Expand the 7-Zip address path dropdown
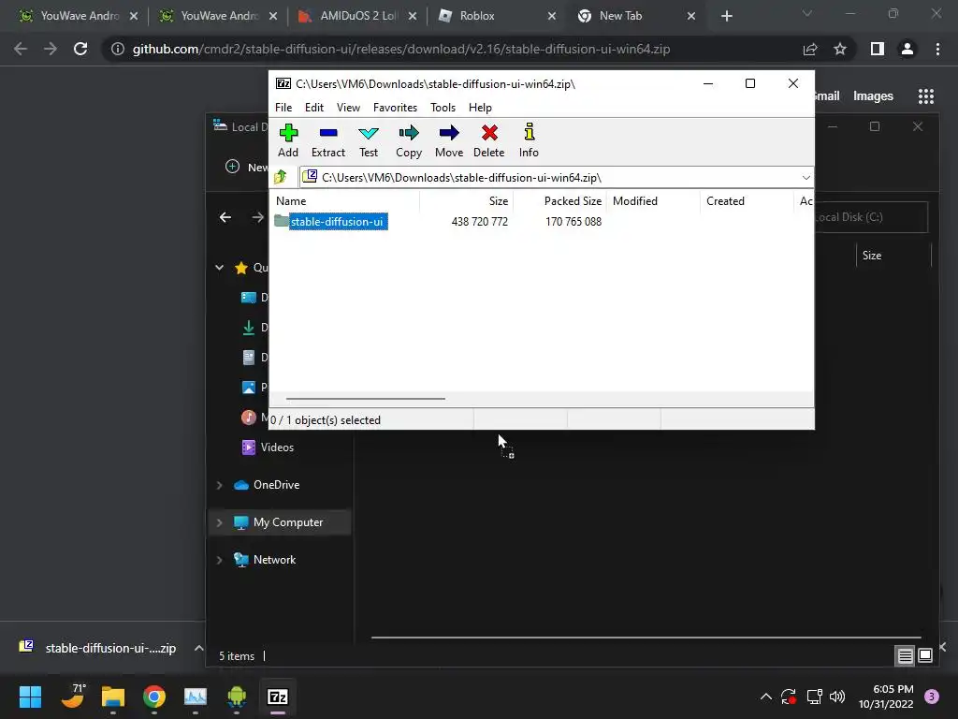Viewport: 958px width, 719px height. pyautogui.click(x=806, y=177)
